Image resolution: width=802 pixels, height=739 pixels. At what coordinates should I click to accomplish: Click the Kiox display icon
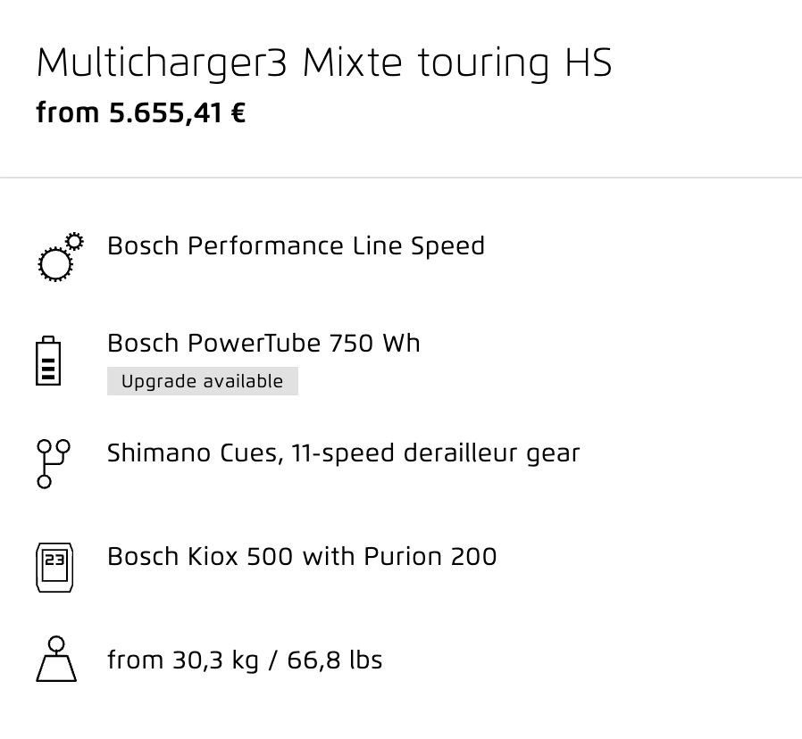[x=54, y=568]
